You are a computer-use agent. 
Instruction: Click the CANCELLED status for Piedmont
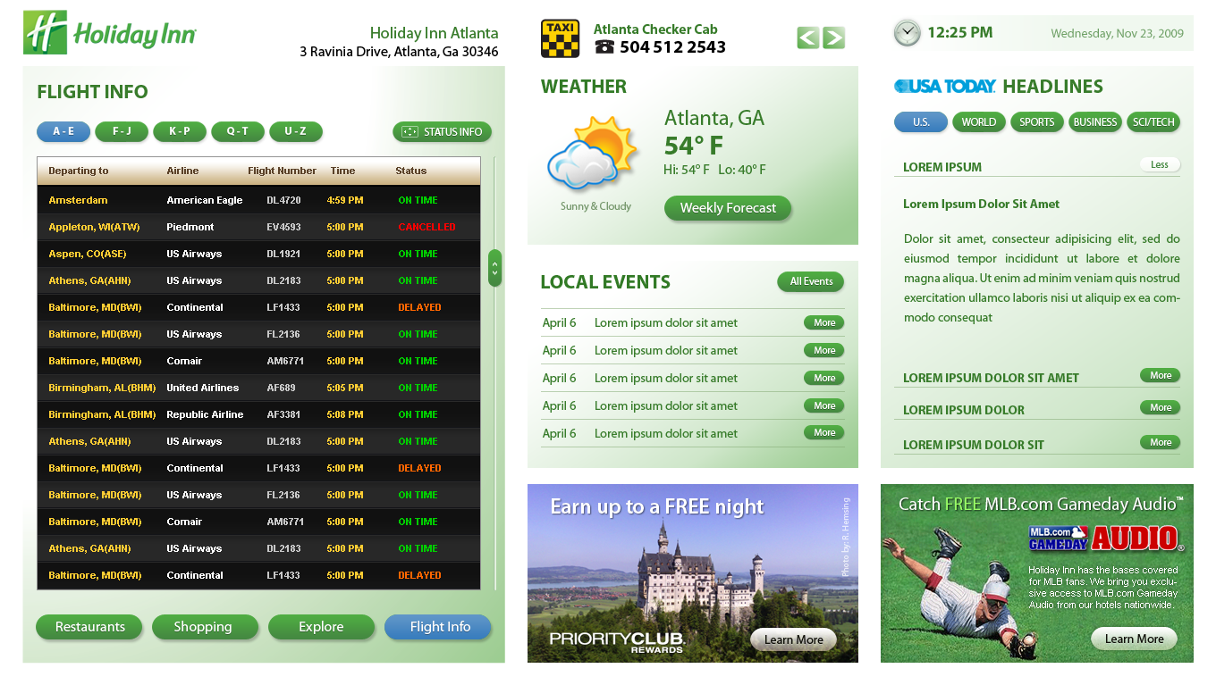click(x=426, y=227)
